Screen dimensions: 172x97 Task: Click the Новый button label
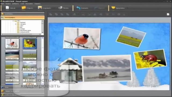pyautogui.click(x=13, y=8)
